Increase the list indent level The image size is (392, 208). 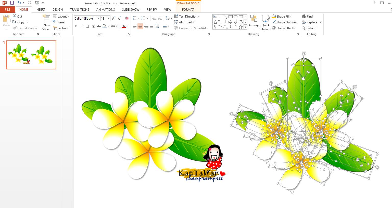pos(160,18)
